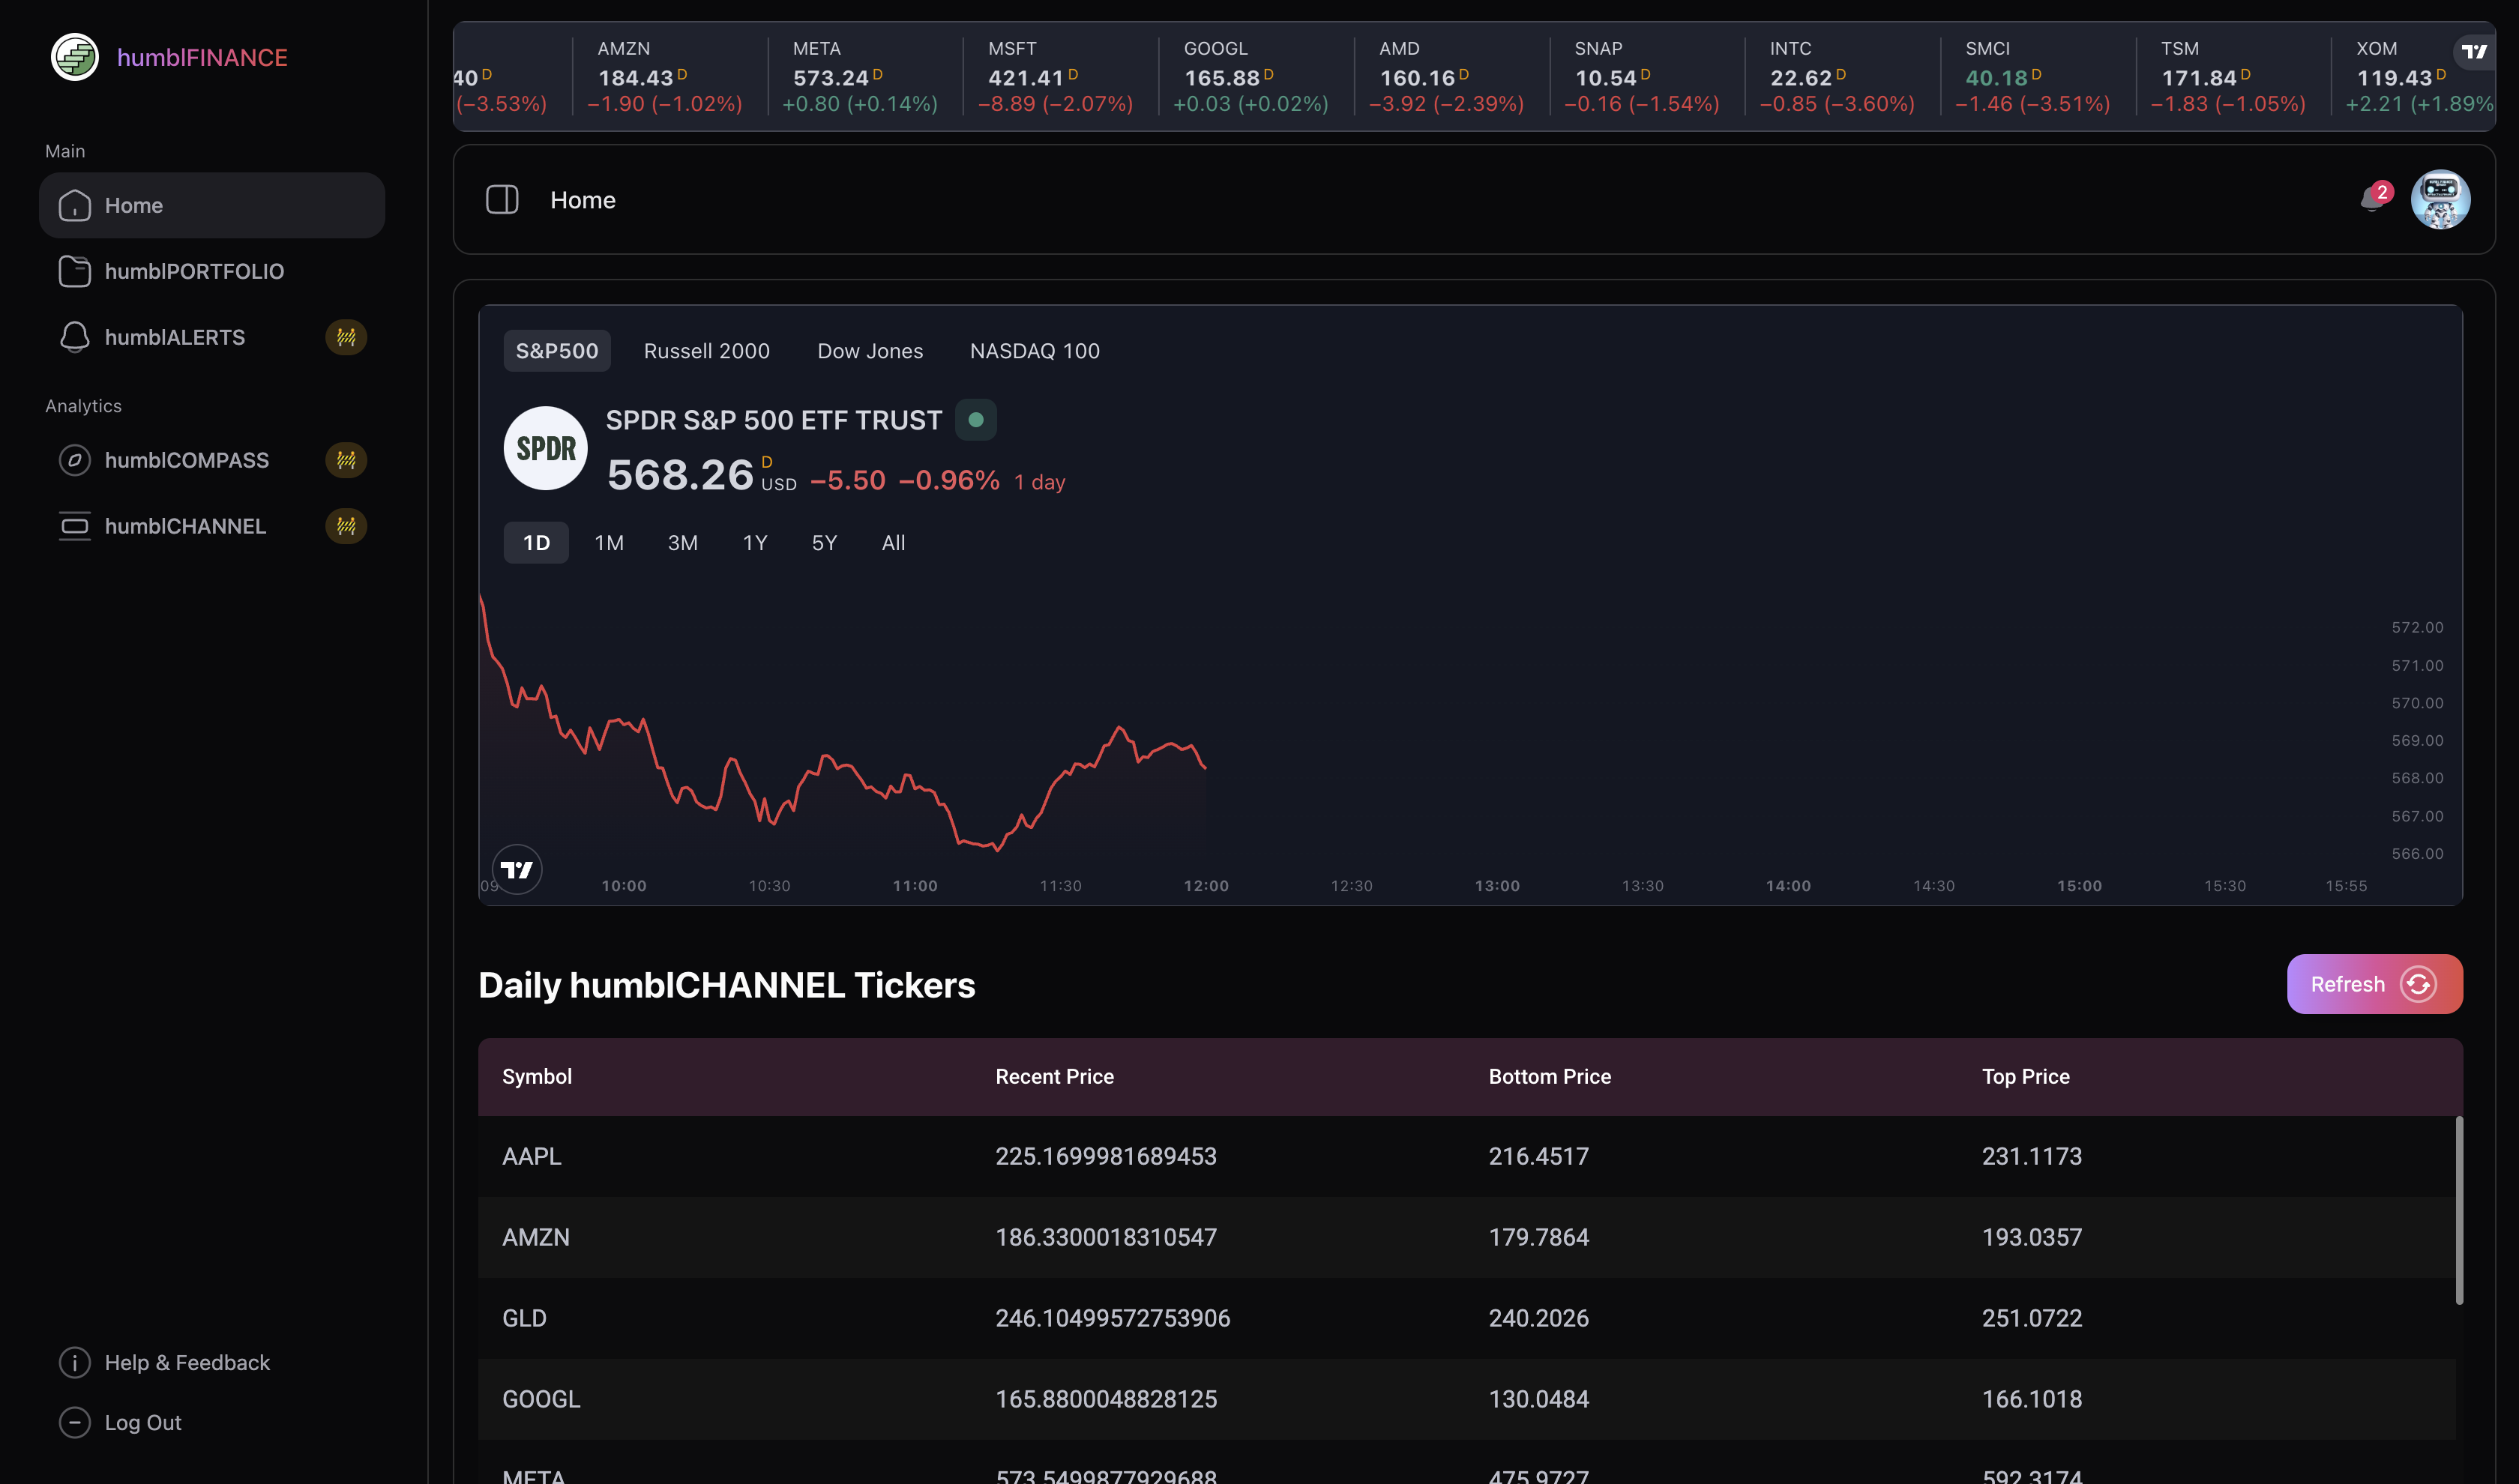Click the Symbol column header

pos(537,1077)
